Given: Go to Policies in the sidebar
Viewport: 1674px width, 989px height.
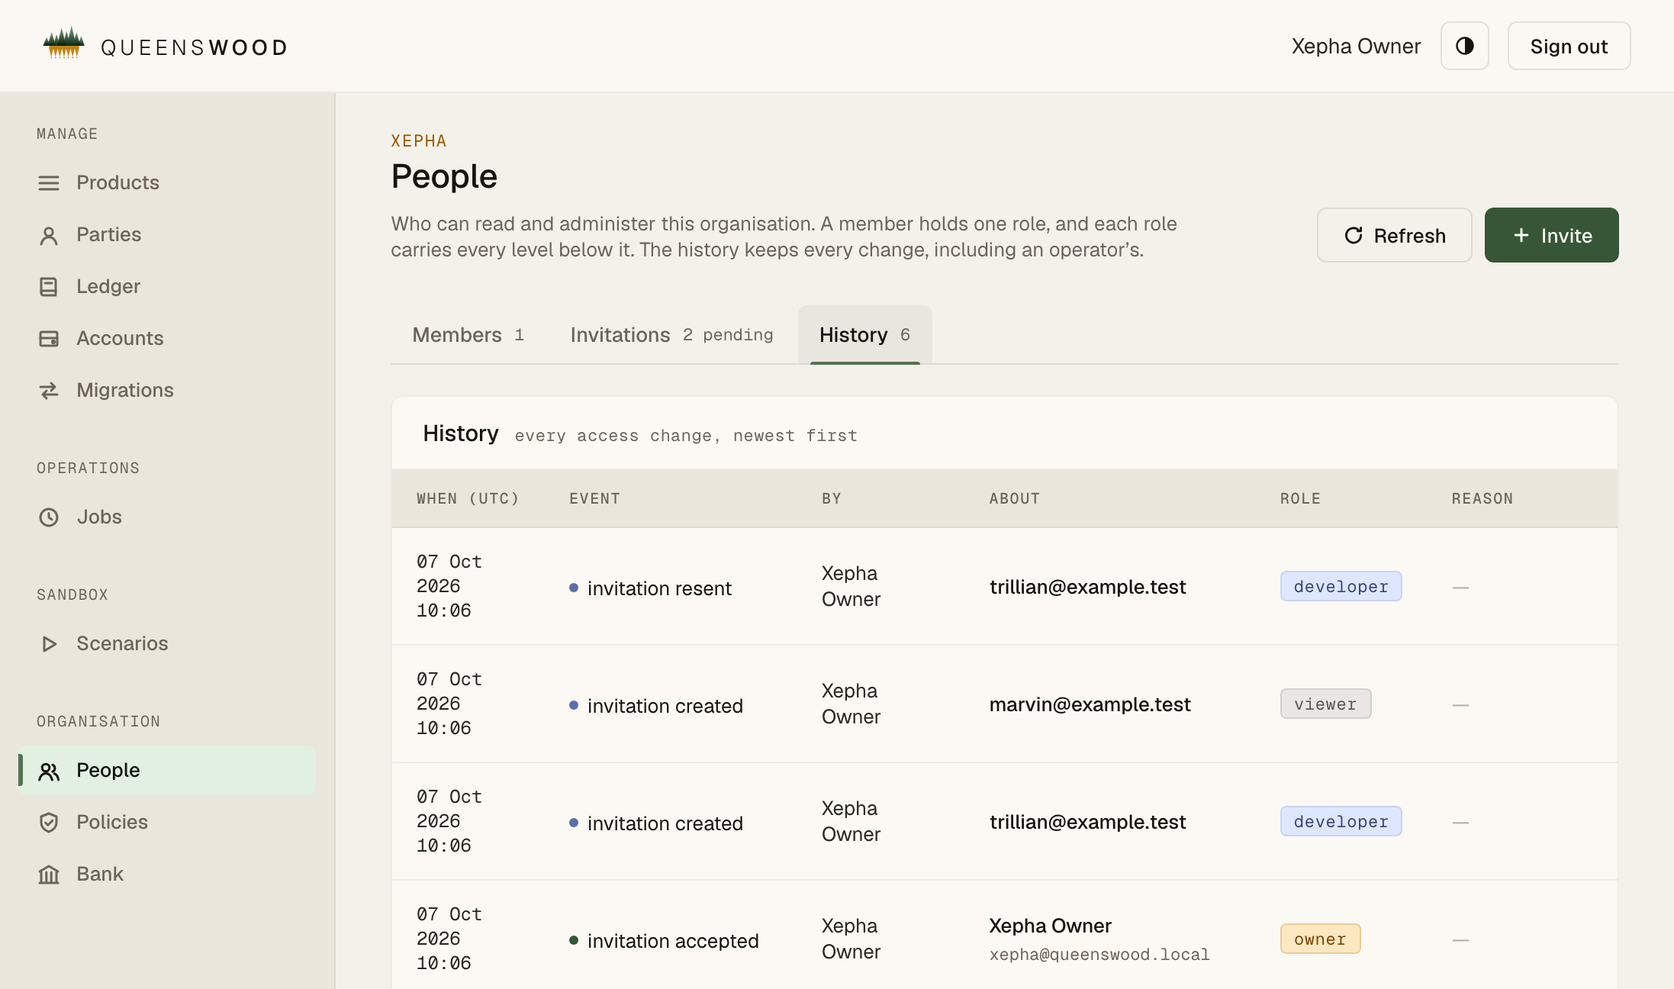Looking at the screenshot, I should pyautogui.click(x=167, y=822).
